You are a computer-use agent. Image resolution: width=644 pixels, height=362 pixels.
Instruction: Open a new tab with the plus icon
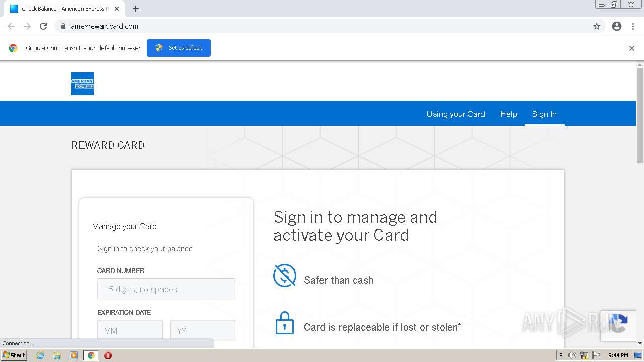coord(136,9)
